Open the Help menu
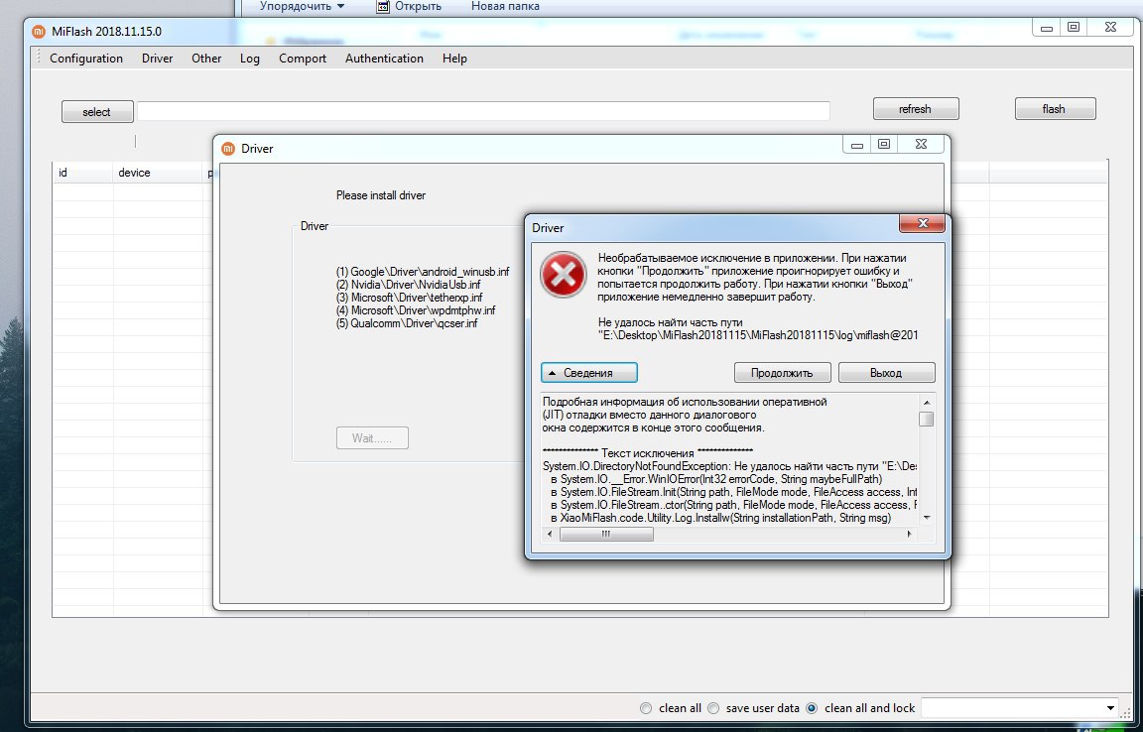The height and width of the screenshot is (732, 1143). click(454, 59)
